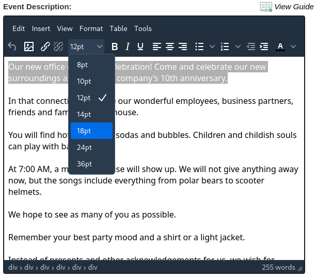Click the last div in the path
This screenshot has height=278, width=317.
pyautogui.click(x=93, y=267)
